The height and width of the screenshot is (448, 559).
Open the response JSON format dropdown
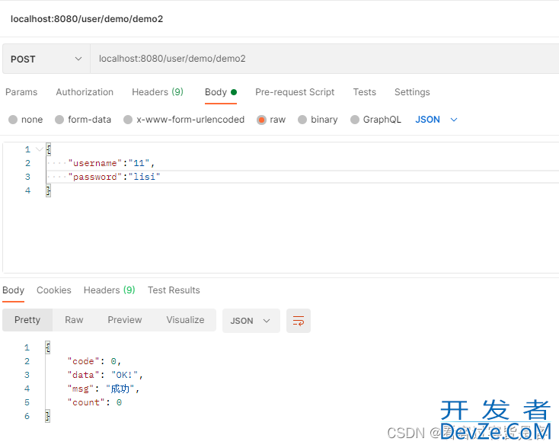[x=251, y=321]
